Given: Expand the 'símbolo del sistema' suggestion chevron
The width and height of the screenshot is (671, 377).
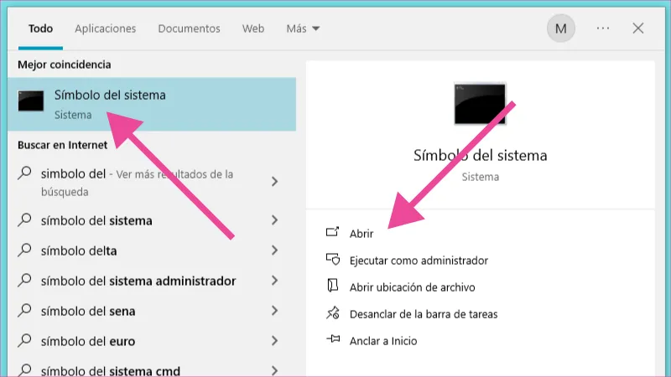Looking at the screenshot, I should [x=275, y=220].
